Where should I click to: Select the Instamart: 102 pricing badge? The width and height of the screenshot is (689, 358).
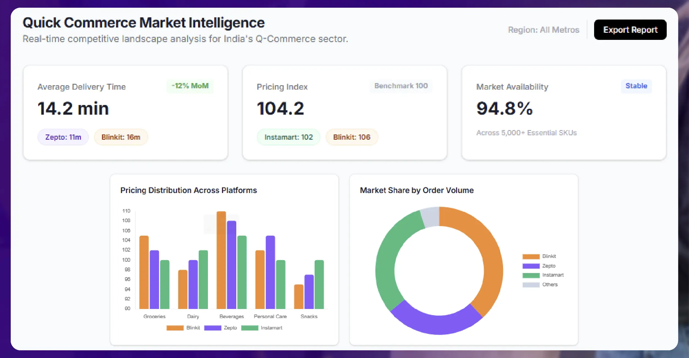tap(289, 137)
